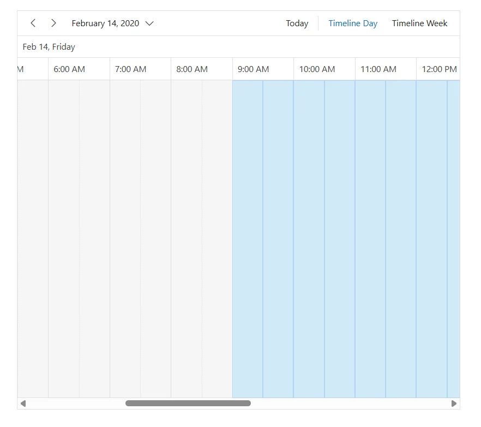Image resolution: width=481 pixels, height=427 pixels.
Task: Click the 8:00 AM time header
Action: click(202, 69)
